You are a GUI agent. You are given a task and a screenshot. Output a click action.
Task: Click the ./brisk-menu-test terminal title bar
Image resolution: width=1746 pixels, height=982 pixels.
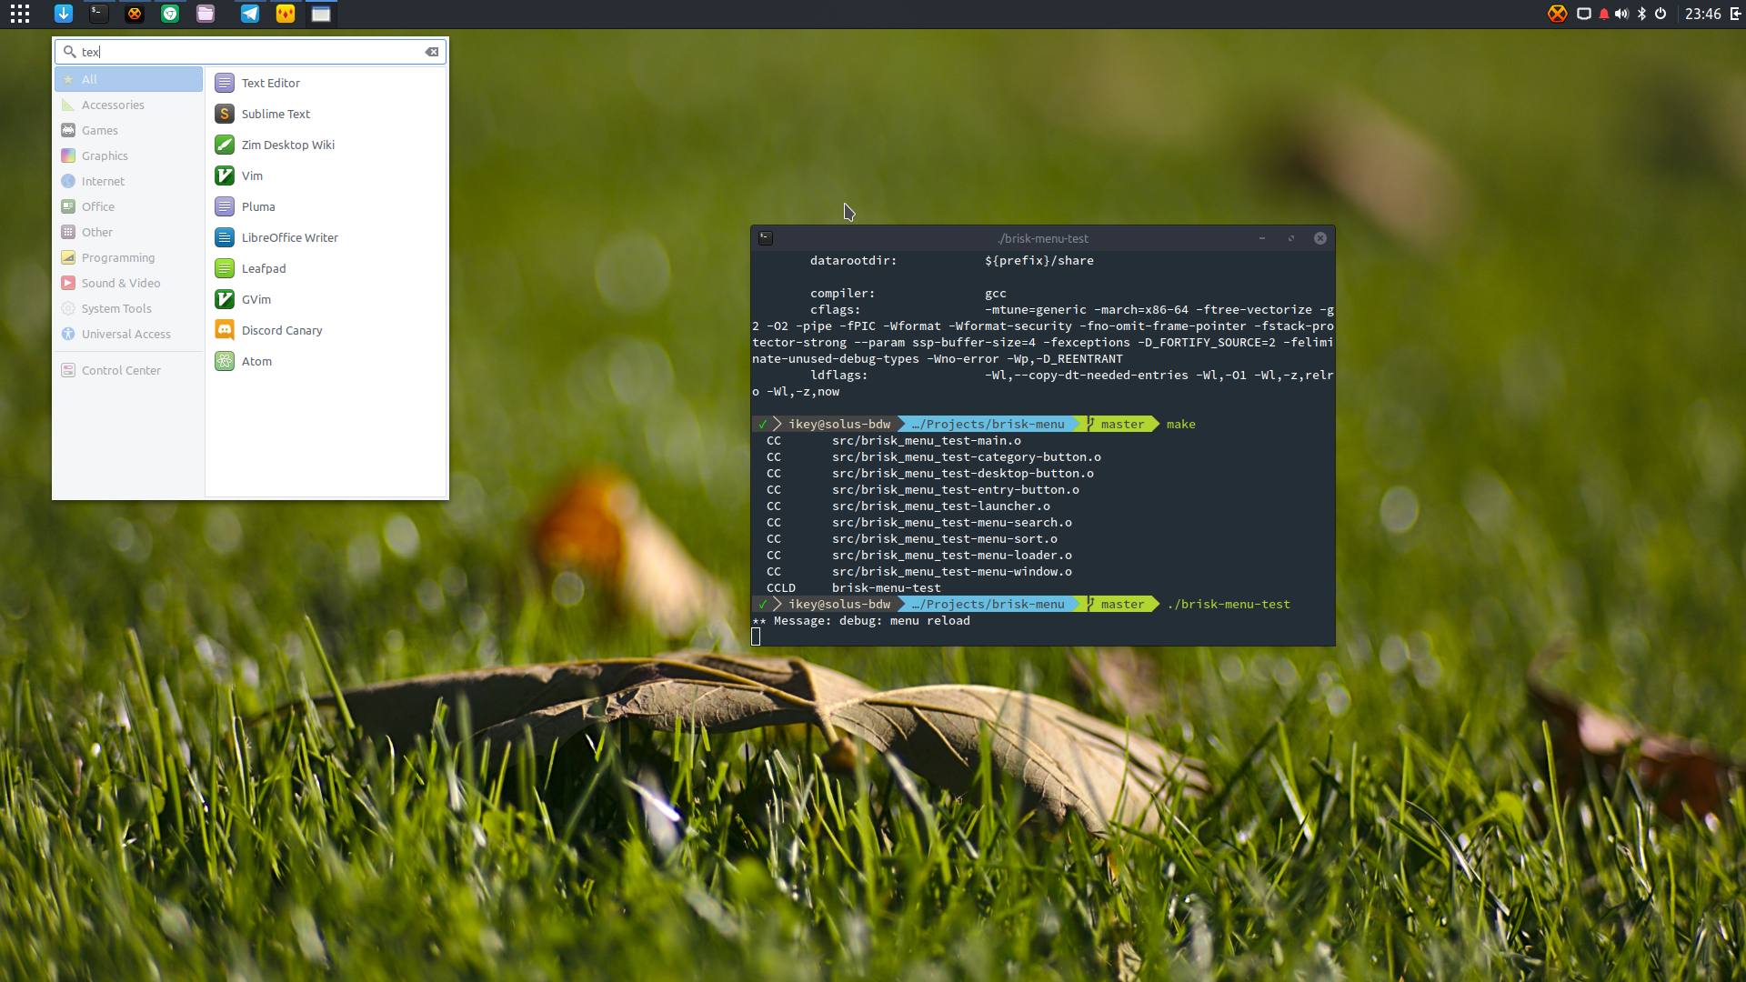pyautogui.click(x=1043, y=238)
